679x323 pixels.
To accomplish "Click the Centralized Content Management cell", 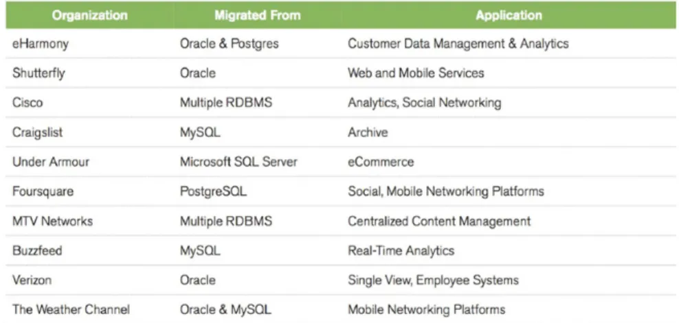I will [x=439, y=221].
